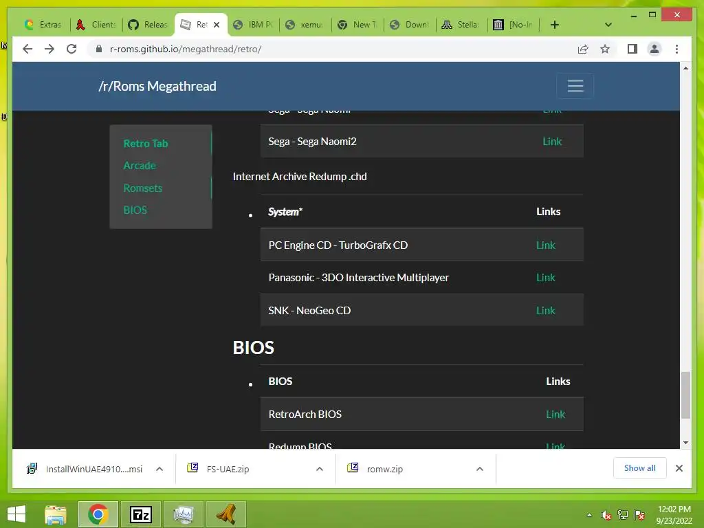Close the Retro tab with its X
This screenshot has width=704, height=528.
(217, 25)
